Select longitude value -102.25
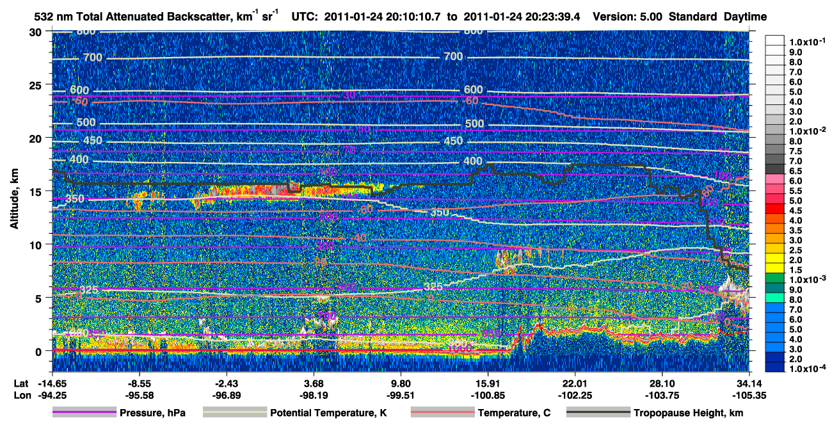This screenshot has width=832, height=427. 575,395
